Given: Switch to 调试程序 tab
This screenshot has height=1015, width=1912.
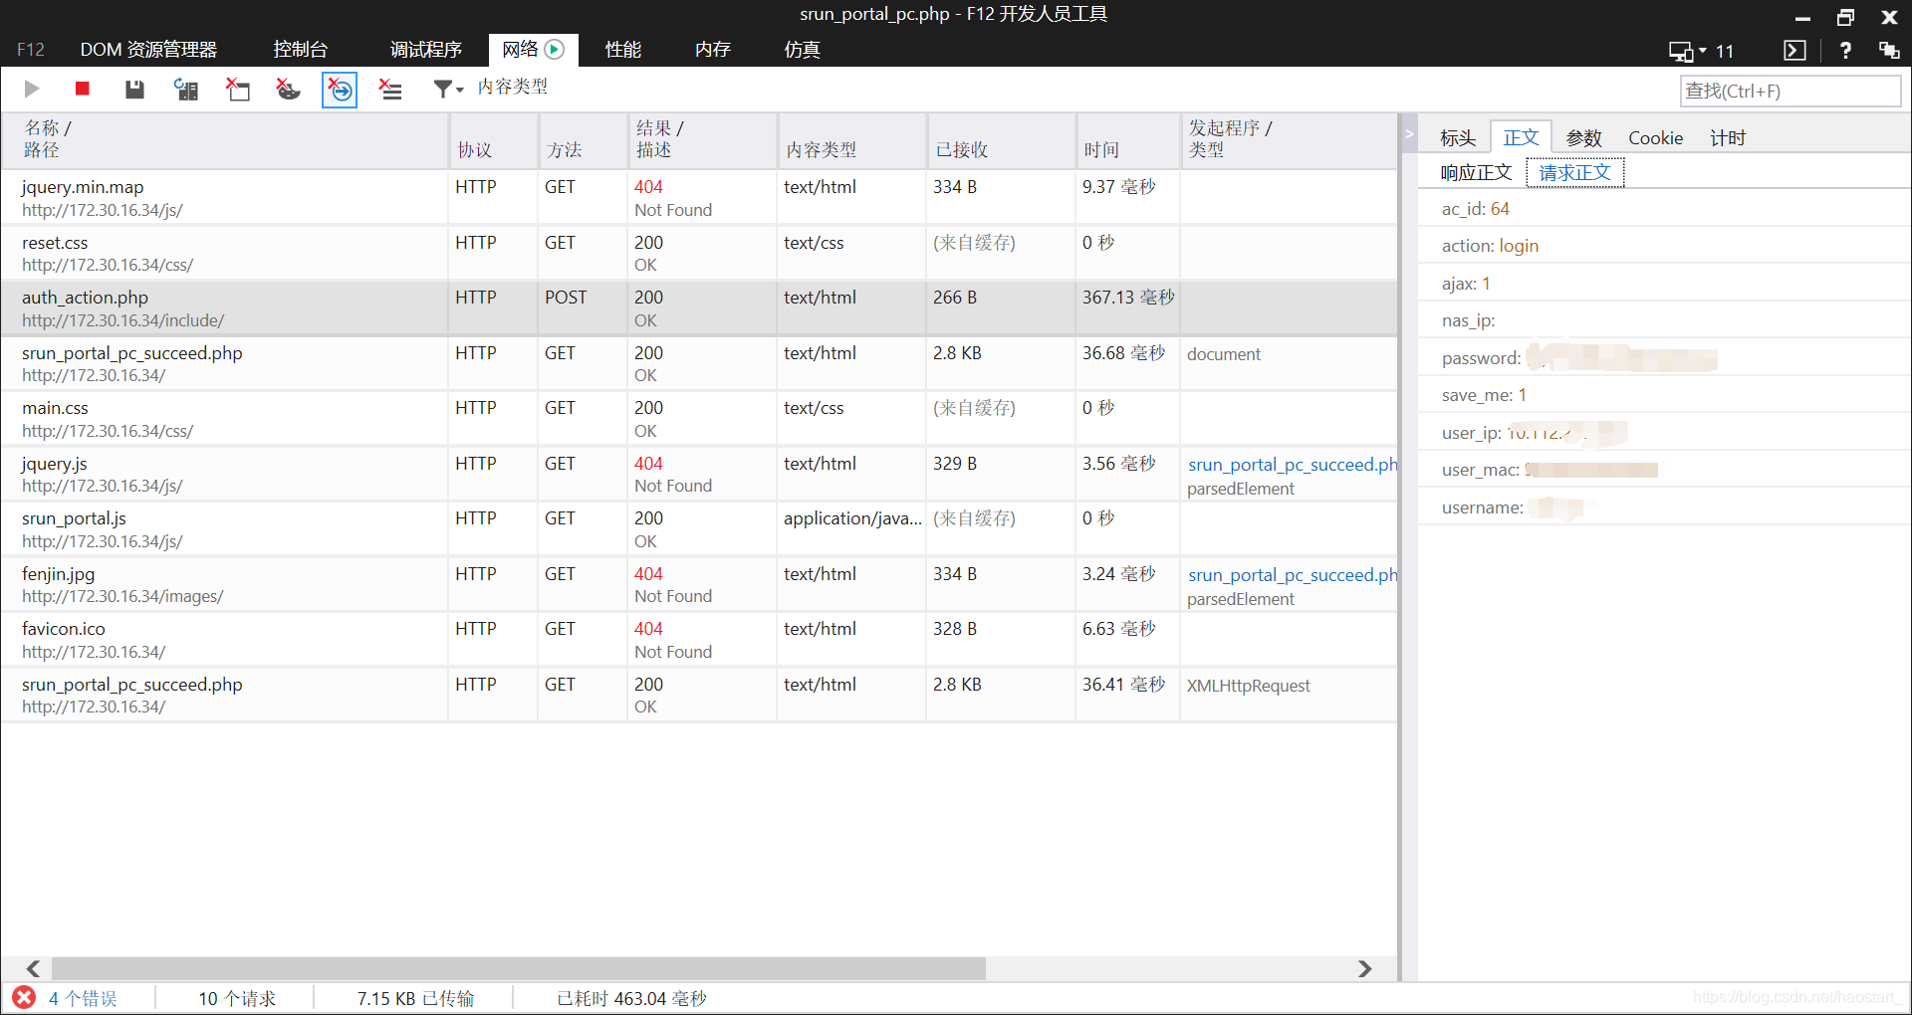Looking at the screenshot, I should [426, 50].
